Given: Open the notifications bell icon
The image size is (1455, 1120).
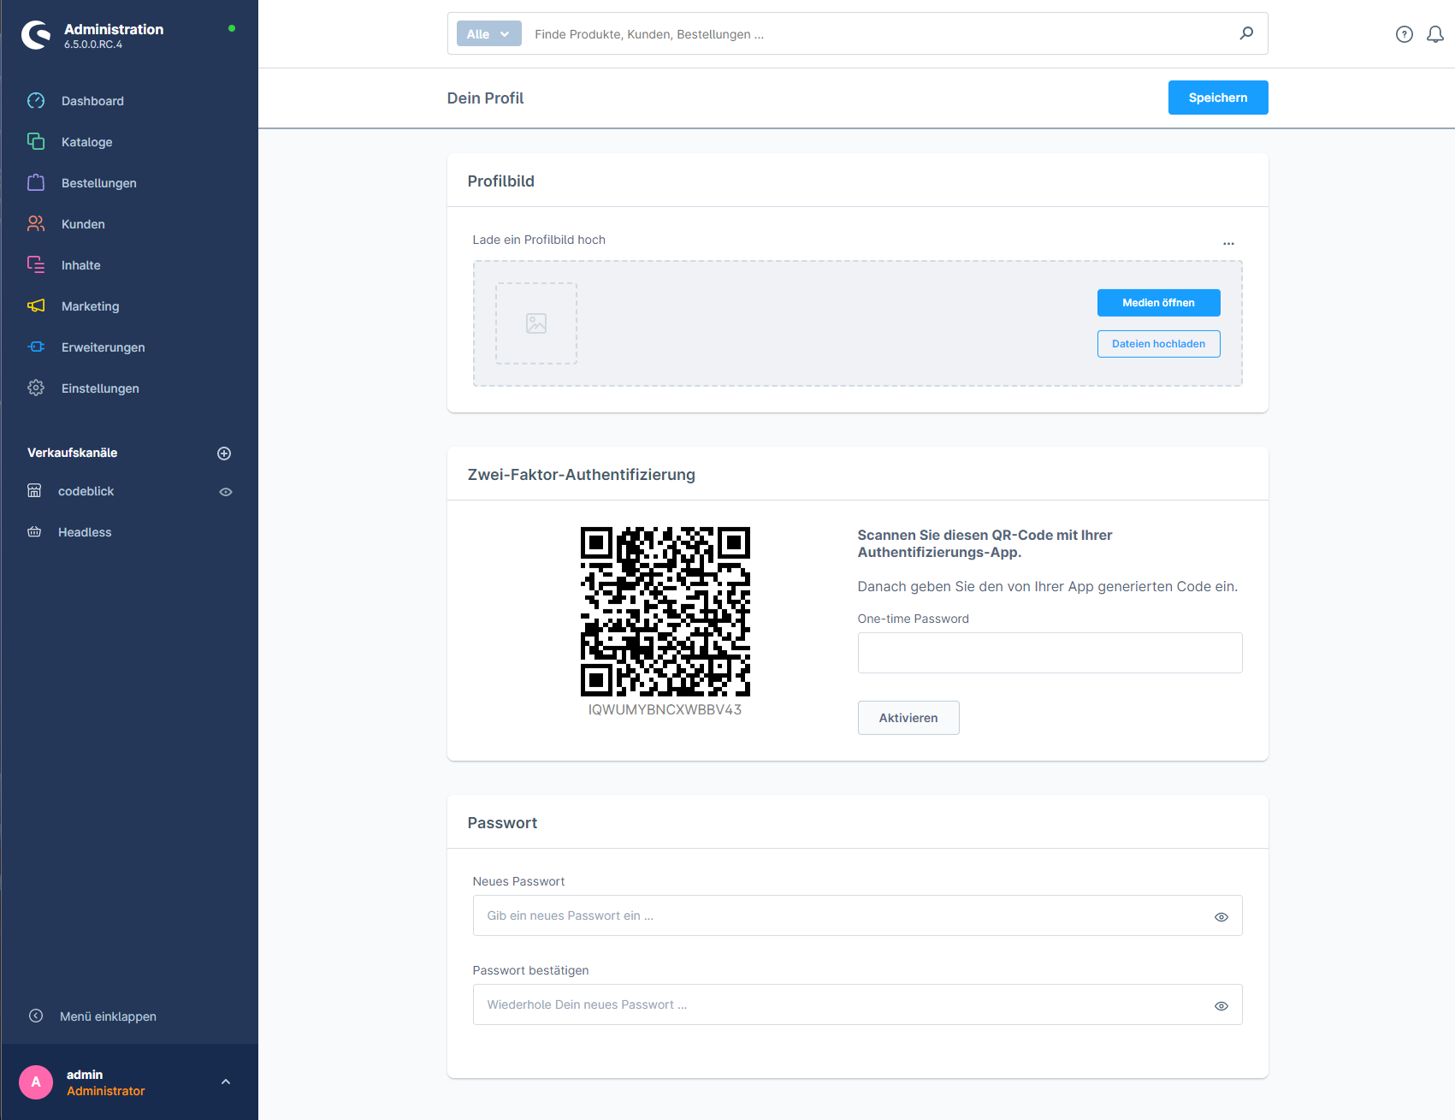Looking at the screenshot, I should click(1435, 34).
